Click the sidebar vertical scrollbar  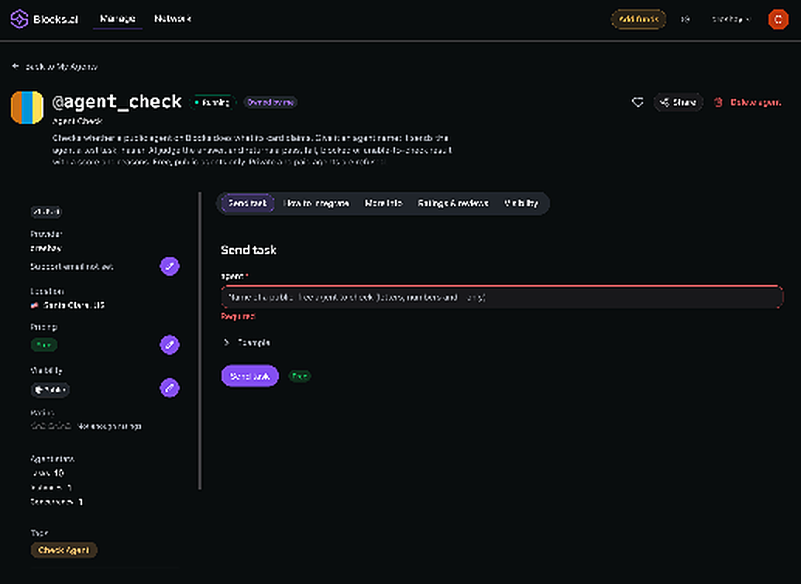[x=200, y=341]
